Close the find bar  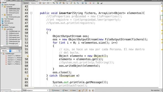click(161, 90)
